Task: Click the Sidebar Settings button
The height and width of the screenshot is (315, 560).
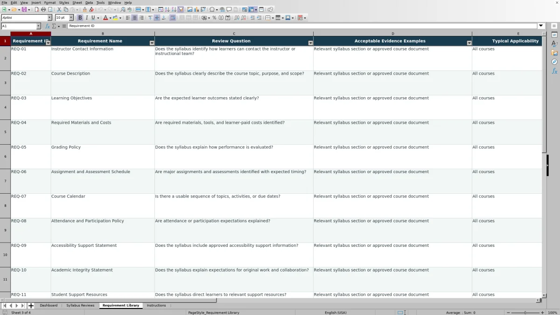Action: click(554, 26)
